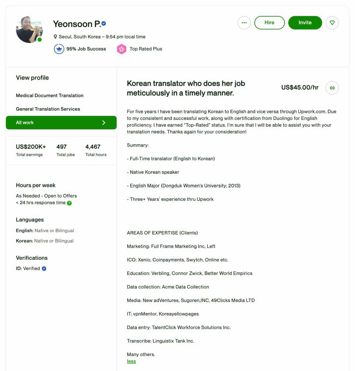
Task: Click the Invite button
Action: coord(305,23)
